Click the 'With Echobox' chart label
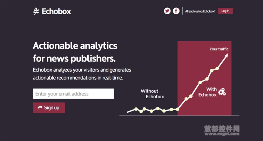 [208, 92]
